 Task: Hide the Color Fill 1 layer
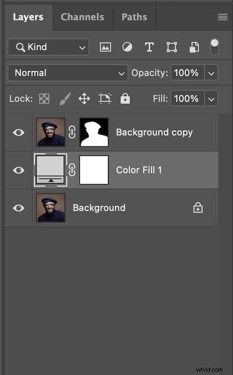pos(19,170)
